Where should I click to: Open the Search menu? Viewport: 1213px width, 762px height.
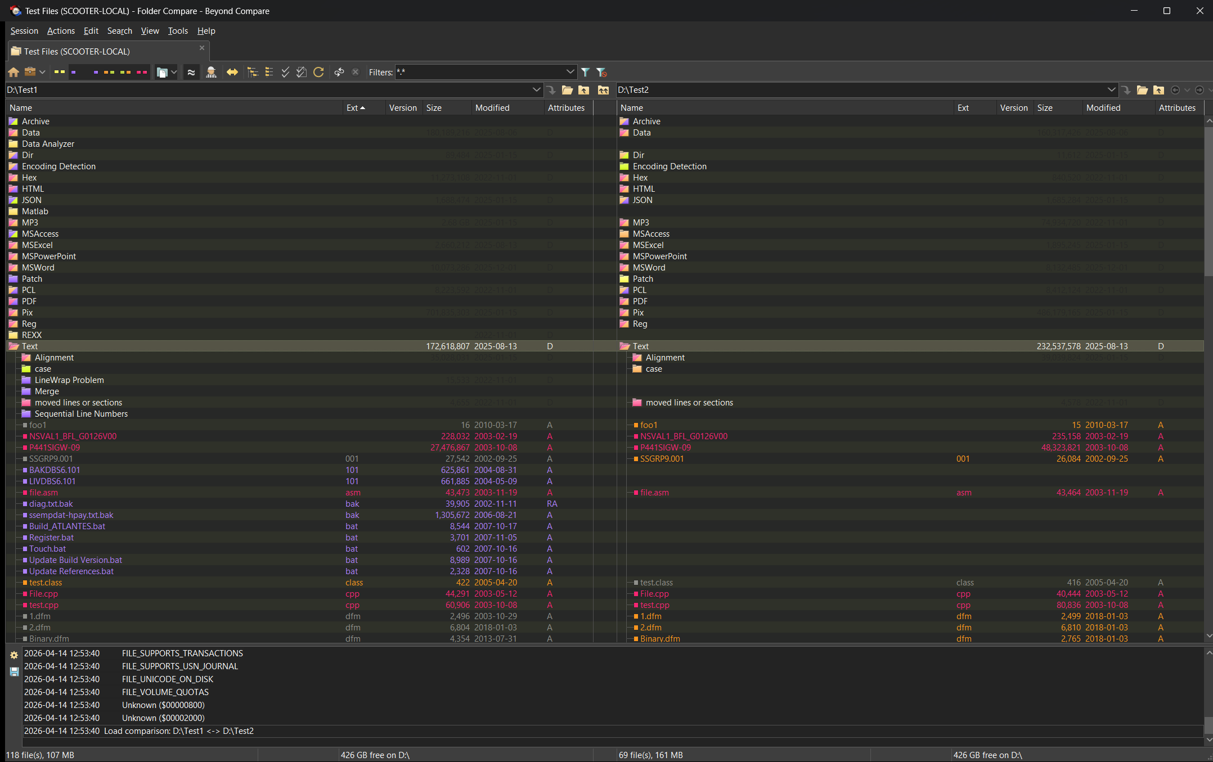tap(119, 31)
